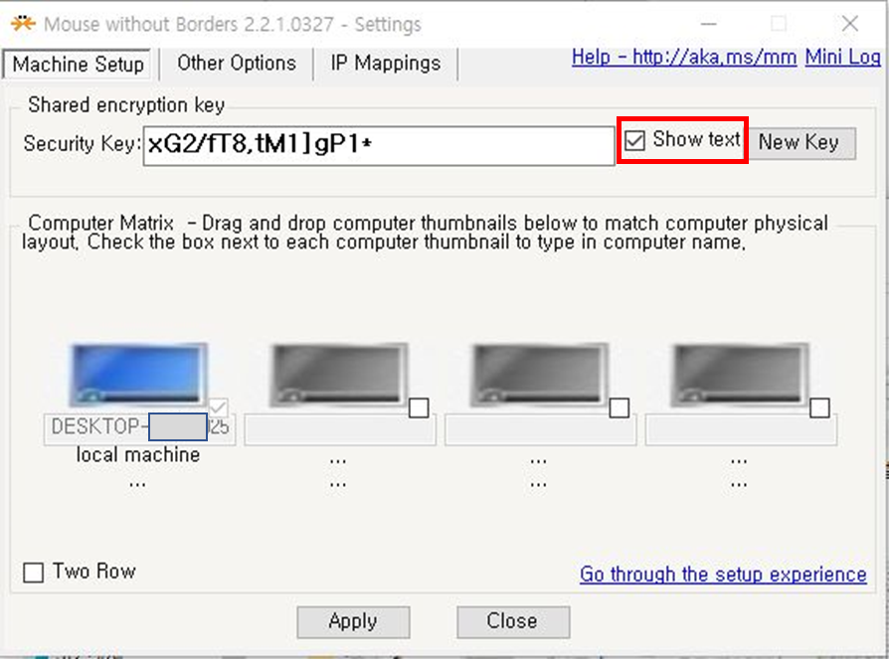The width and height of the screenshot is (889, 659).
Task: Toggle the Show text checkbox
Action: [634, 140]
